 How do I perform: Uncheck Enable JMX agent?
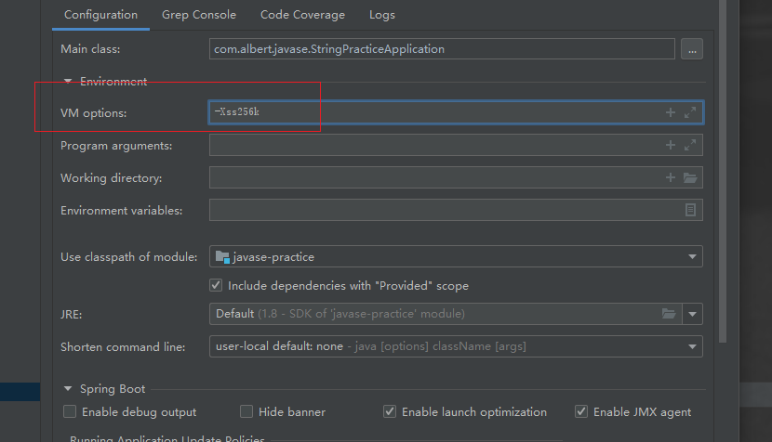click(x=581, y=411)
